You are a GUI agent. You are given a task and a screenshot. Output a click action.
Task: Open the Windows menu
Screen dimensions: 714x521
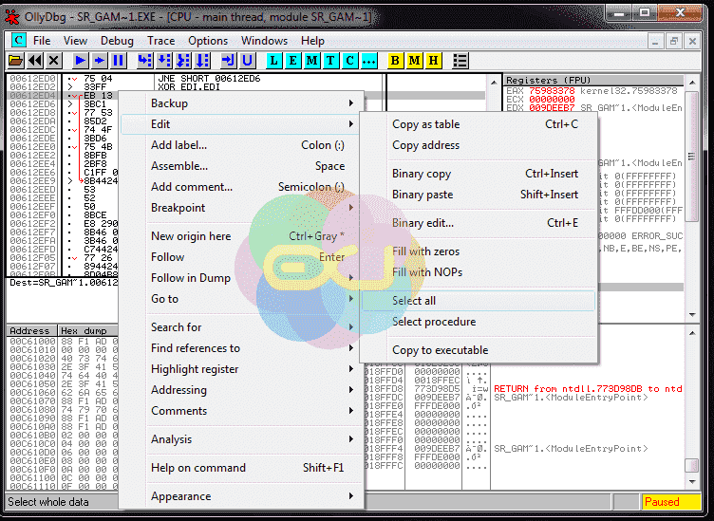point(264,41)
